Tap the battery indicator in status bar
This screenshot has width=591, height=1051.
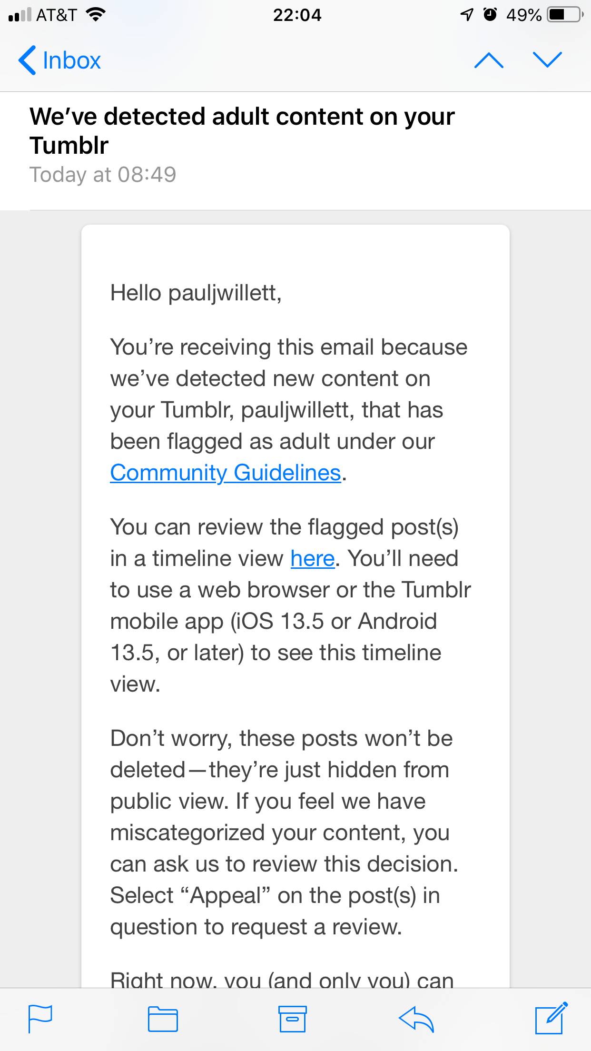[x=565, y=15]
